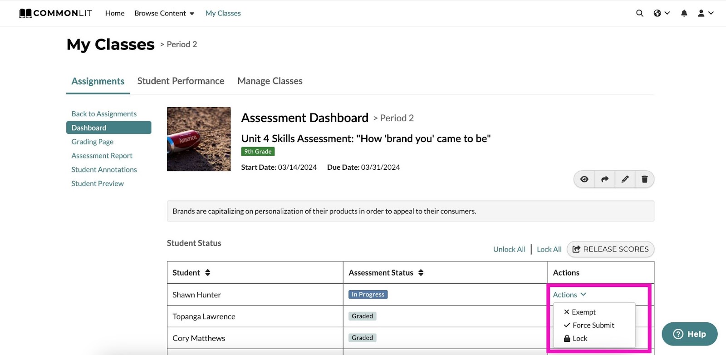This screenshot has height=355, width=726.
Task: Delete assignment with trash icon
Action: click(644, 179)
